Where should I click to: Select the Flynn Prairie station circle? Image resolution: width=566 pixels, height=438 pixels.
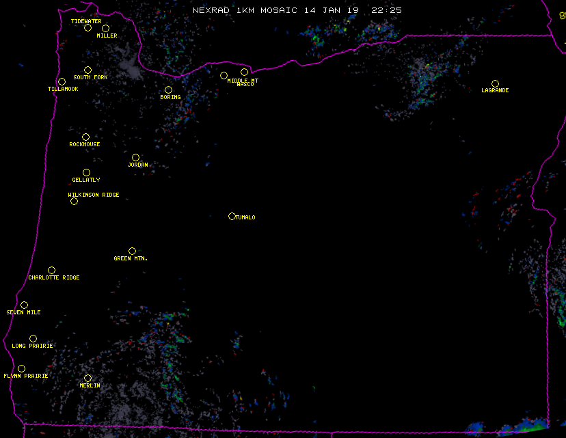21,369
